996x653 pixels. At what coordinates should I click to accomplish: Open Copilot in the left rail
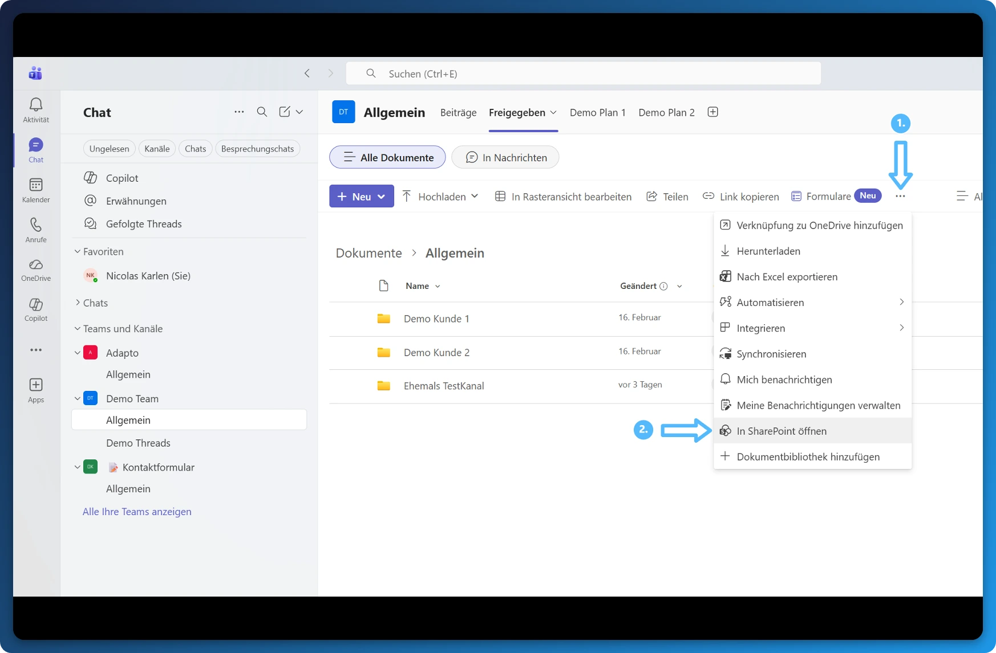[x=36, y=309]
